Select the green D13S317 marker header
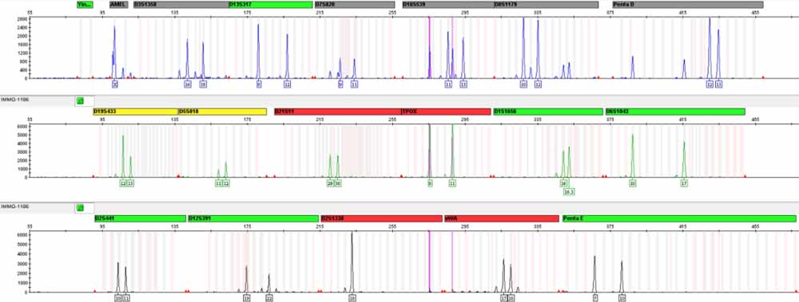The width and height of the screenshot is (799, 302). pyautogui.click(x=271, y=5)
